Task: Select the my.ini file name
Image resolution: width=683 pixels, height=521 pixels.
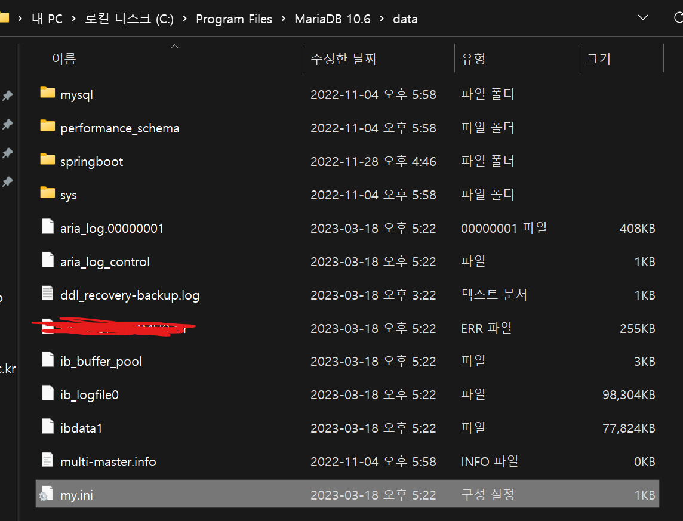Action: (x=76, y=495)
